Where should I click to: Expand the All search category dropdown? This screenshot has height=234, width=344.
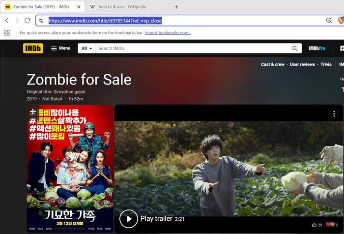[x=86, y=48]
